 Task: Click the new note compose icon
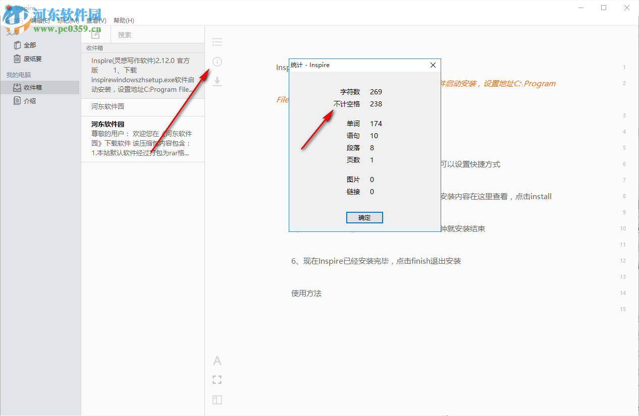click(95, 34)
